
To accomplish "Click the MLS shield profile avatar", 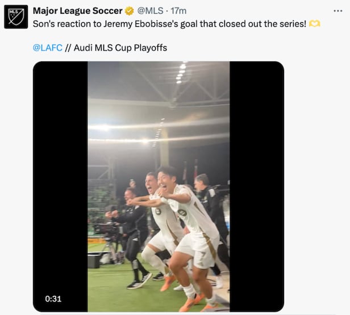I will tap(16, 16).
